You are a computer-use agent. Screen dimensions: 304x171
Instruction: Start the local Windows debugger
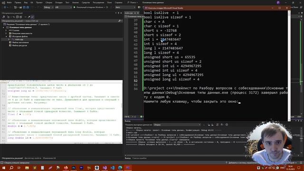89,7
